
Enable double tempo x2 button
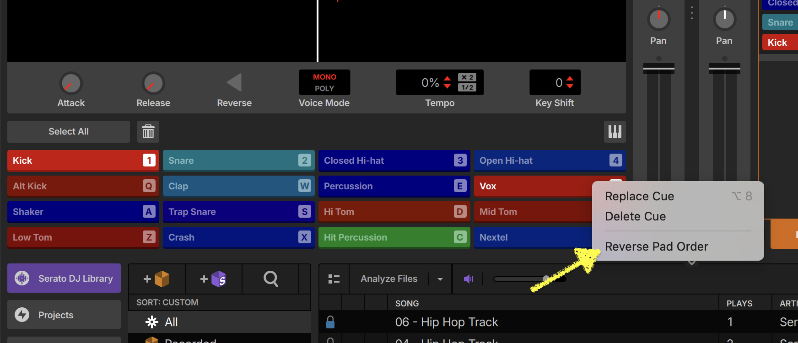click(x=467, y=77)
